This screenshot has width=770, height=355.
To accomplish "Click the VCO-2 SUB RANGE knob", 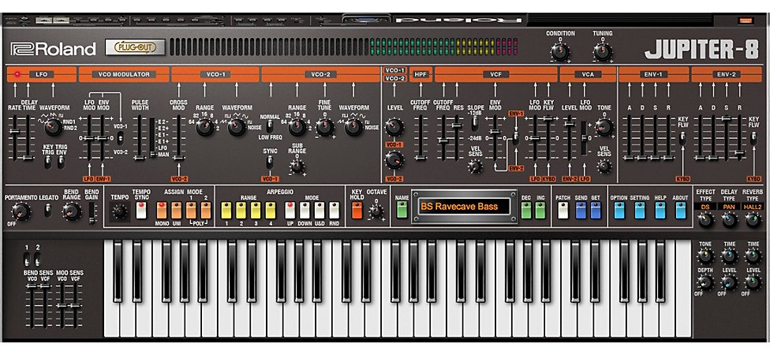I will click(x=297, y=166).
